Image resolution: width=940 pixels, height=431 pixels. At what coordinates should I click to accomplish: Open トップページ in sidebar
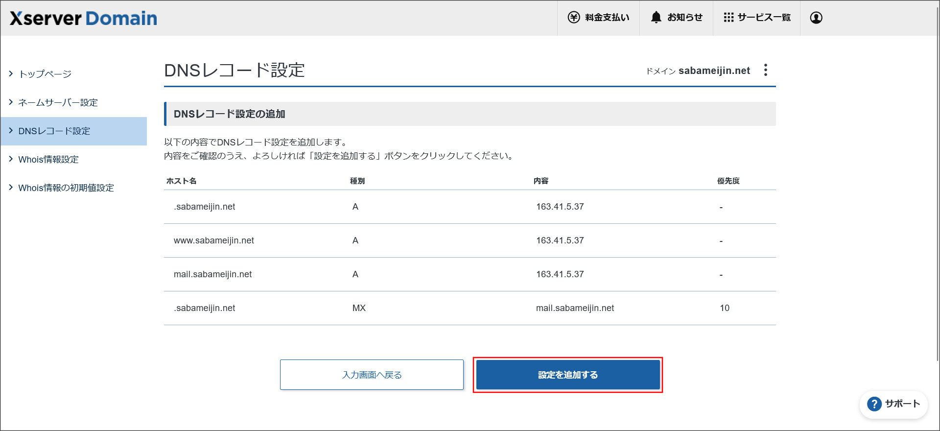tap(45, 74)
